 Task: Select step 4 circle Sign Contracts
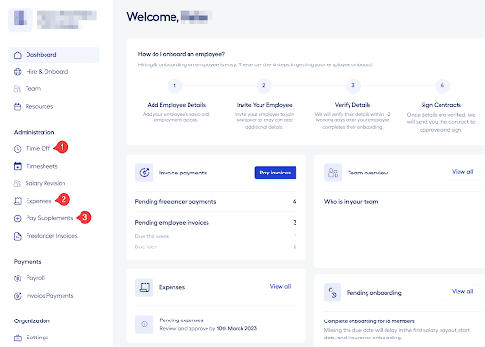coord(442,85)
